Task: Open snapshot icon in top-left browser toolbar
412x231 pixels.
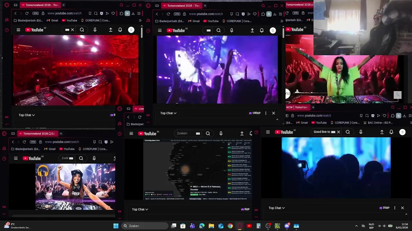Action: coord(96,13)
